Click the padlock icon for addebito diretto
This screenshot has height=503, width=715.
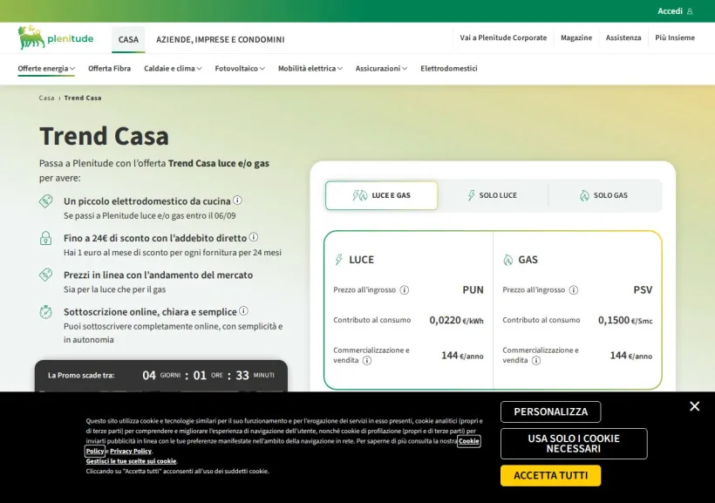pyautogui.click(x=45, y=238)
